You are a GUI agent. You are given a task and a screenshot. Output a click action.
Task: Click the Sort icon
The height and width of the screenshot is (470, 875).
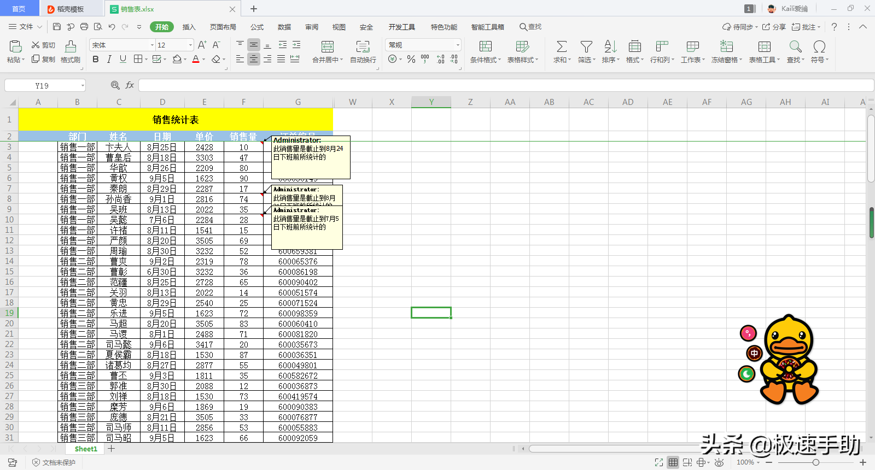[x=610, y=46]
